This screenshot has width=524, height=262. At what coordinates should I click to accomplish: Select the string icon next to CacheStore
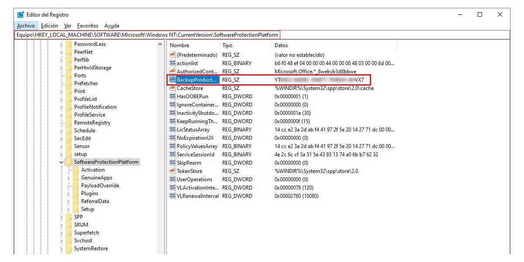(x=172, y=88)
